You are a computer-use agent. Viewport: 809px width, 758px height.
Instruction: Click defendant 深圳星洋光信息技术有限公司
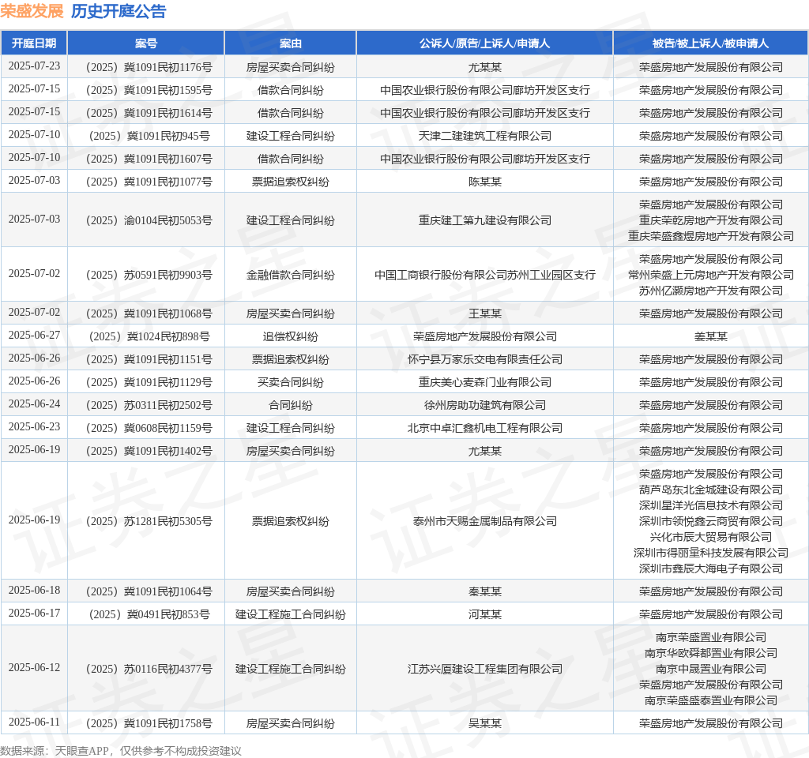pyautogui.click(x=710, y=506)
